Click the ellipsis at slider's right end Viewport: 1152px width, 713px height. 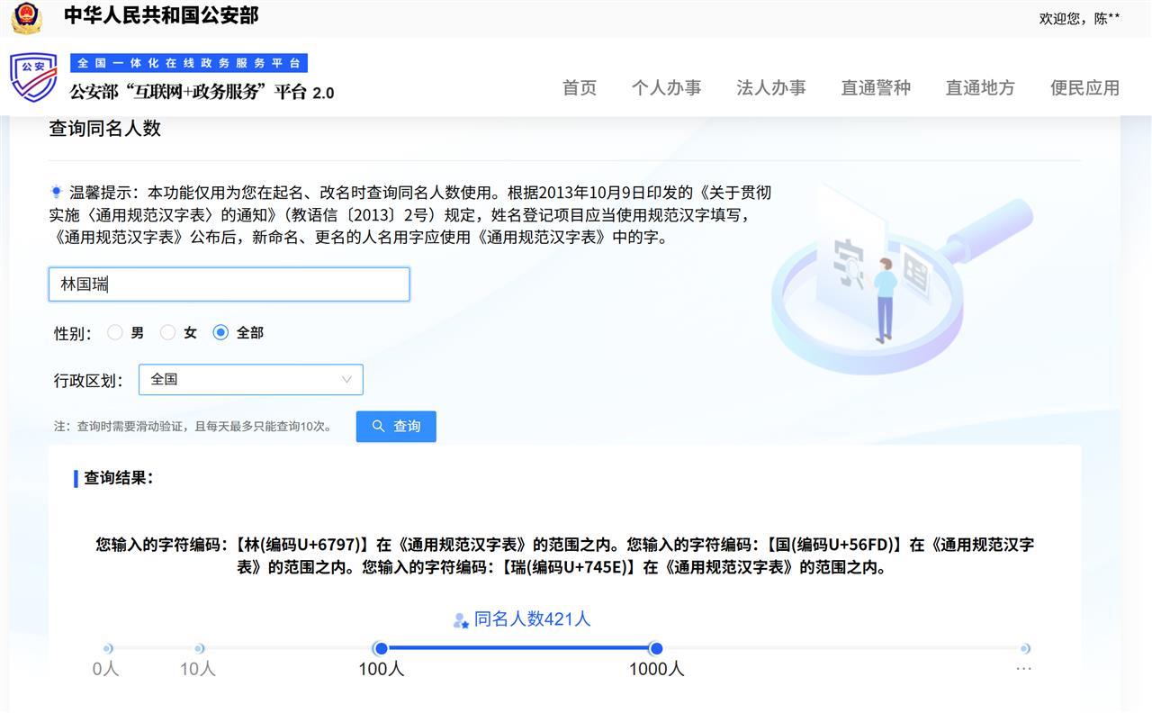click(x=1023, y=668)
